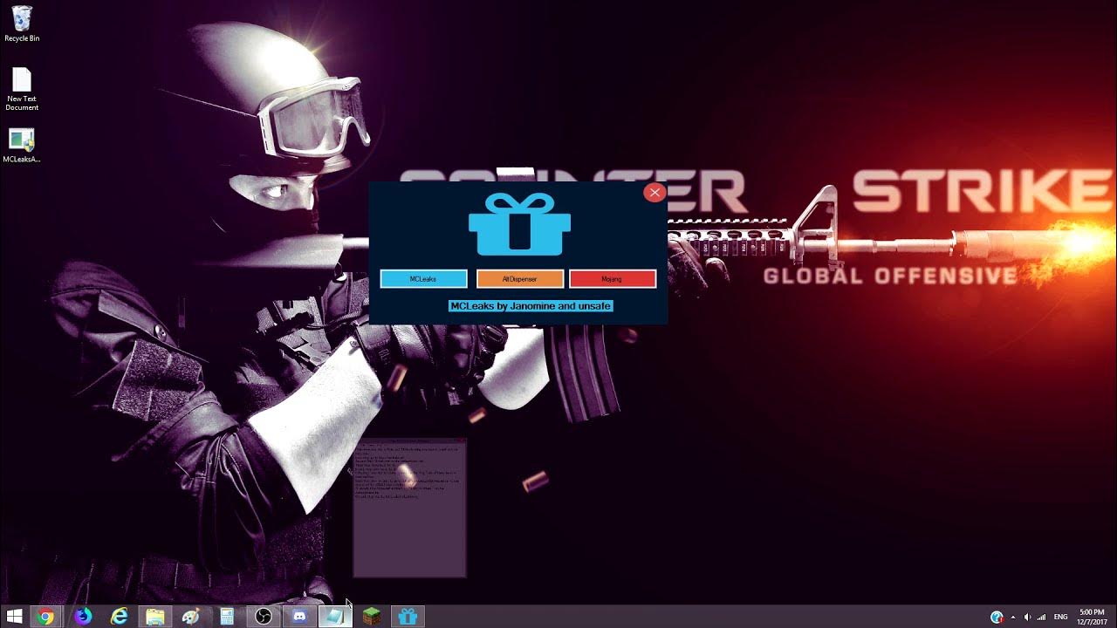Open the 5:00 PM clock and date
The height and width of the screenshot is (628, 1117).
click(x=1092, y=617)
